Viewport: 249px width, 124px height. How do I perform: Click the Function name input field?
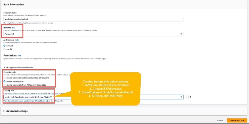tap(93, 19)
